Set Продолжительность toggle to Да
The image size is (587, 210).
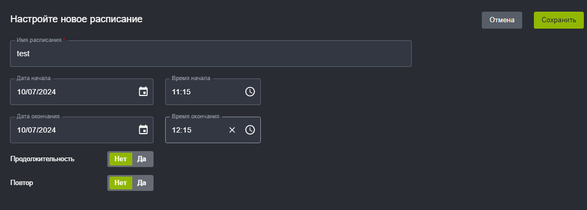(x=141, y=159)
